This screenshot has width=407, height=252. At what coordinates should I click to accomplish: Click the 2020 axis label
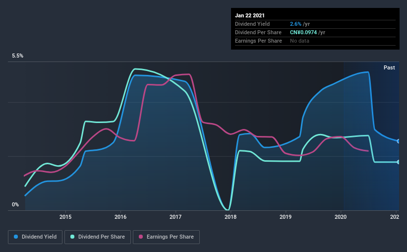[x=341, y=217]
